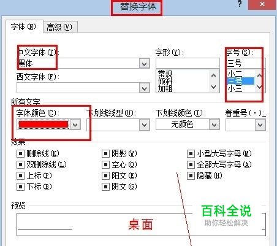
Task: Click the help question mark icon
Action: [240, 4]
